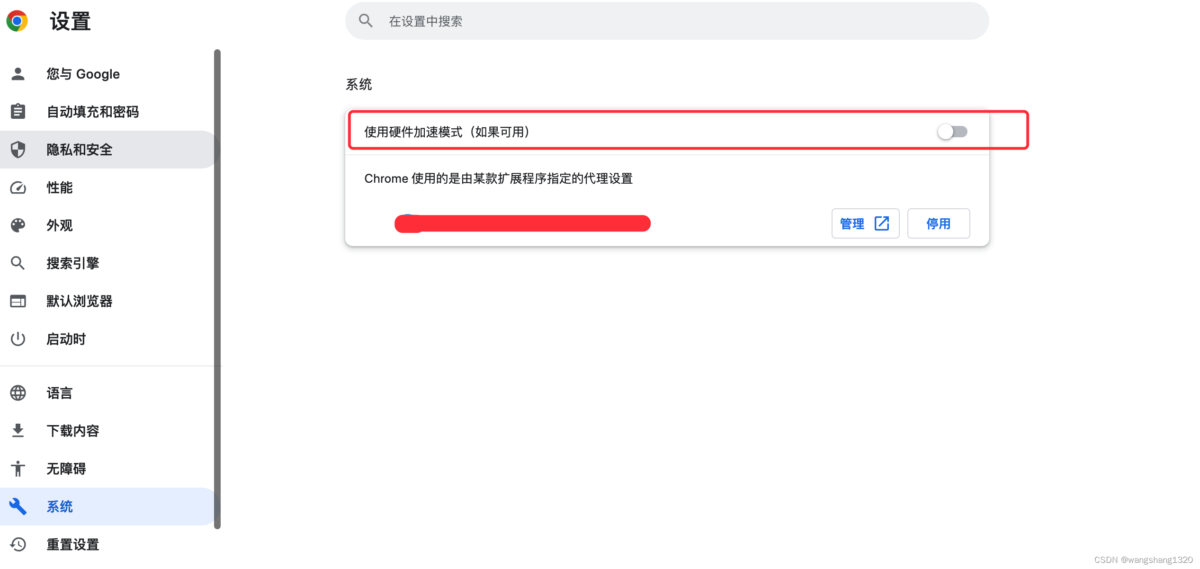Click text 使用硬件加速模式（如果可用）

(x=447, y=132)
